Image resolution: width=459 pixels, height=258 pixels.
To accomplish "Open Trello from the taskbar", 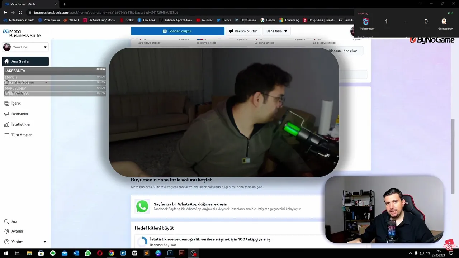I will (123, 253).
